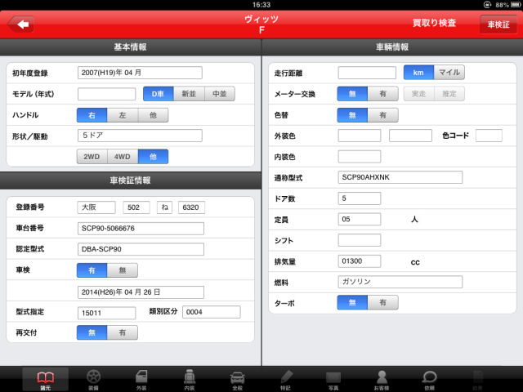Open the 全般 car tab
The width and height of the screenshot is (523, 392).
(x=237, y=380)
